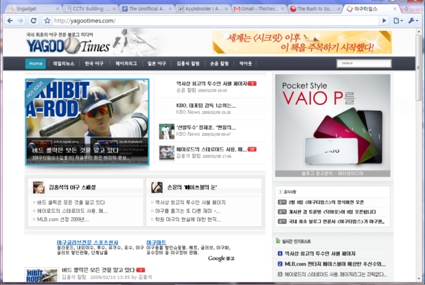Viewport: 425px width, 285px height.
Task: Switch to The Rush to So... tab
Action: [x=315, y=9]
